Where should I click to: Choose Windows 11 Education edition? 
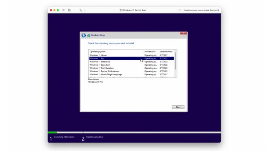132,65
